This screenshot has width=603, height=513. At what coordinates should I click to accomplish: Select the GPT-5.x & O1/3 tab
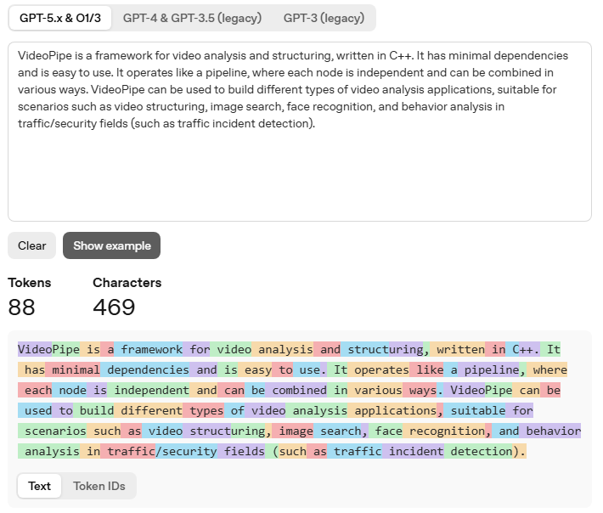(60, 18)
